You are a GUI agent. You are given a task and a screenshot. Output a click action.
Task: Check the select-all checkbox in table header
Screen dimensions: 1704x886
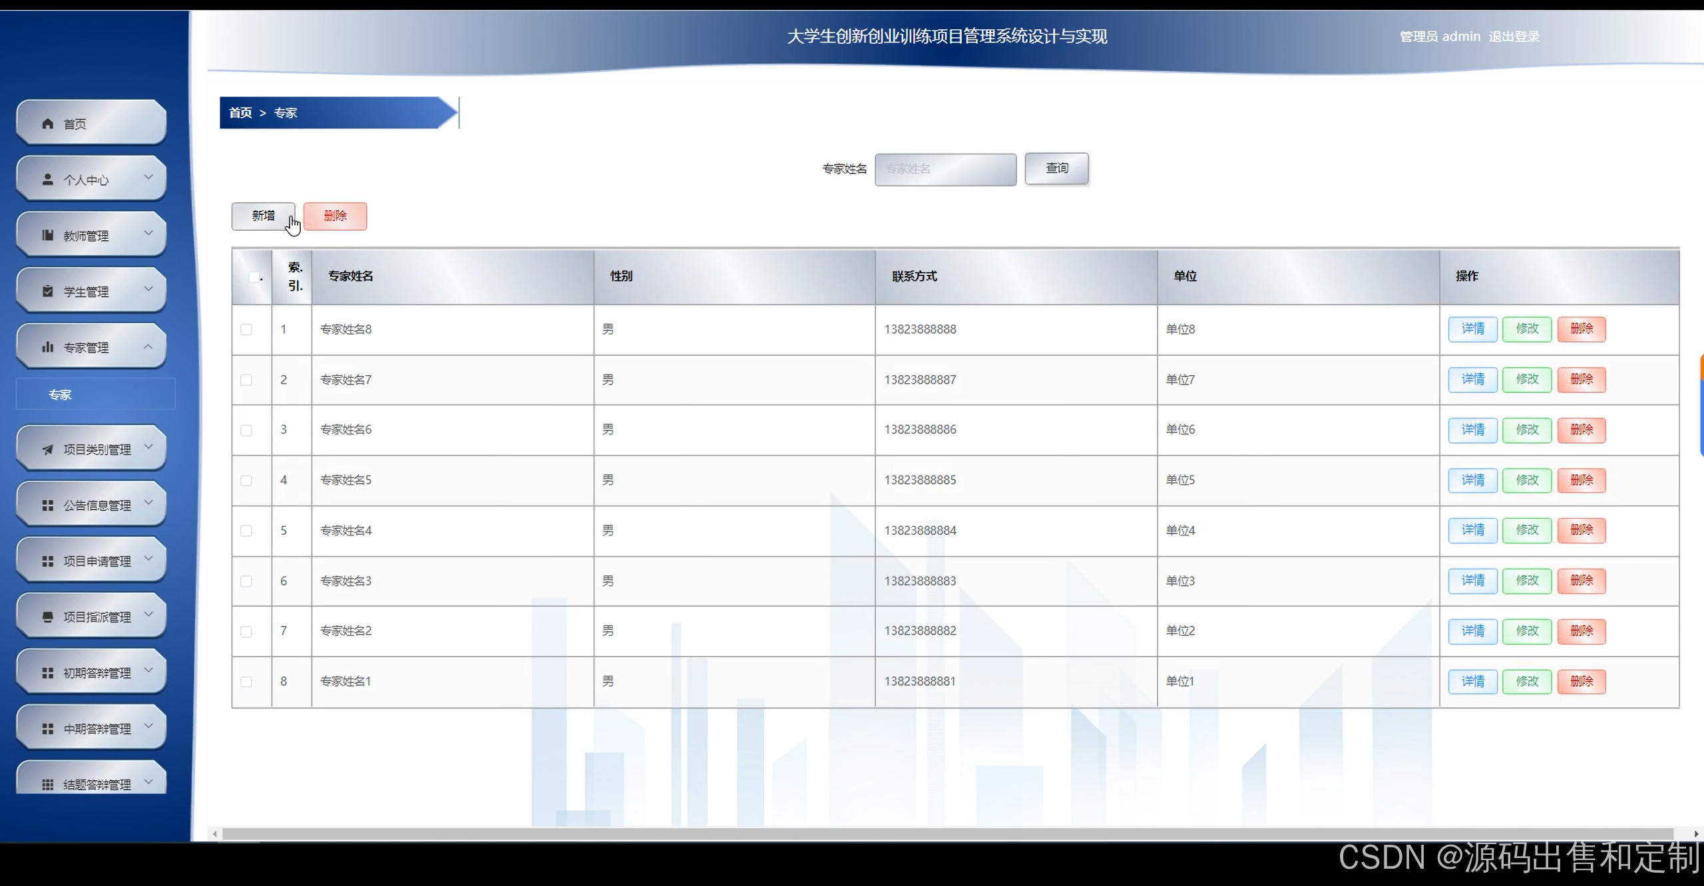[x=254, y=277]
